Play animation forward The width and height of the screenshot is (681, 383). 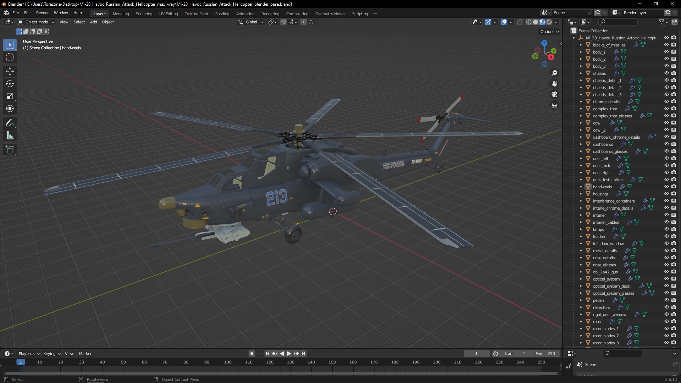(x=289, y=354)
